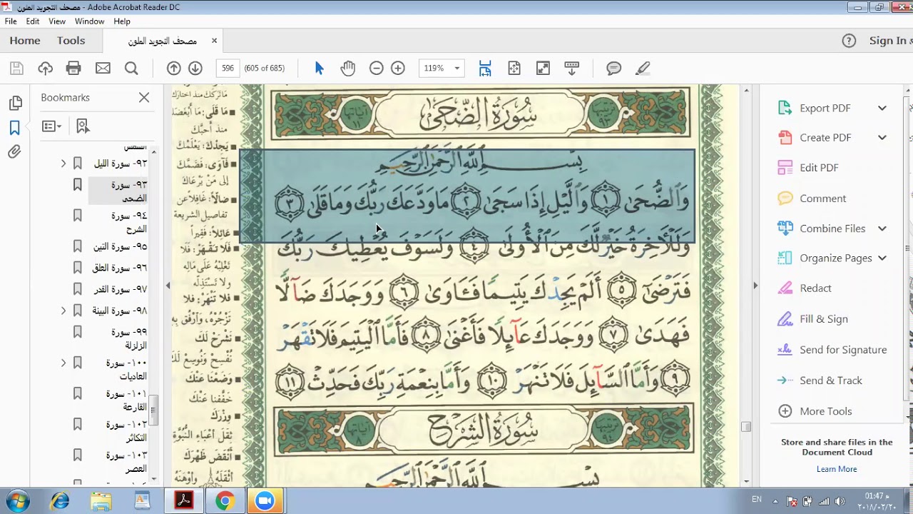This screenshot has width=913, height=514.
Task: Expand the ٩٨- سورة البينة bookmark
Action: click(x=63, y=311)
